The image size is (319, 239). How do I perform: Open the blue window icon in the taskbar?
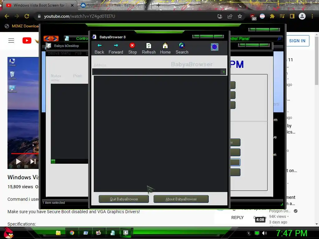point(85,233)
